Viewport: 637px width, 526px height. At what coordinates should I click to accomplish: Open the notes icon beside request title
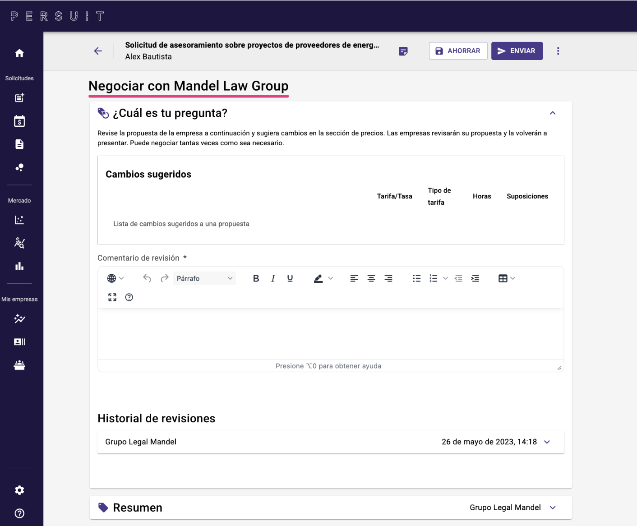pos(403,51)
